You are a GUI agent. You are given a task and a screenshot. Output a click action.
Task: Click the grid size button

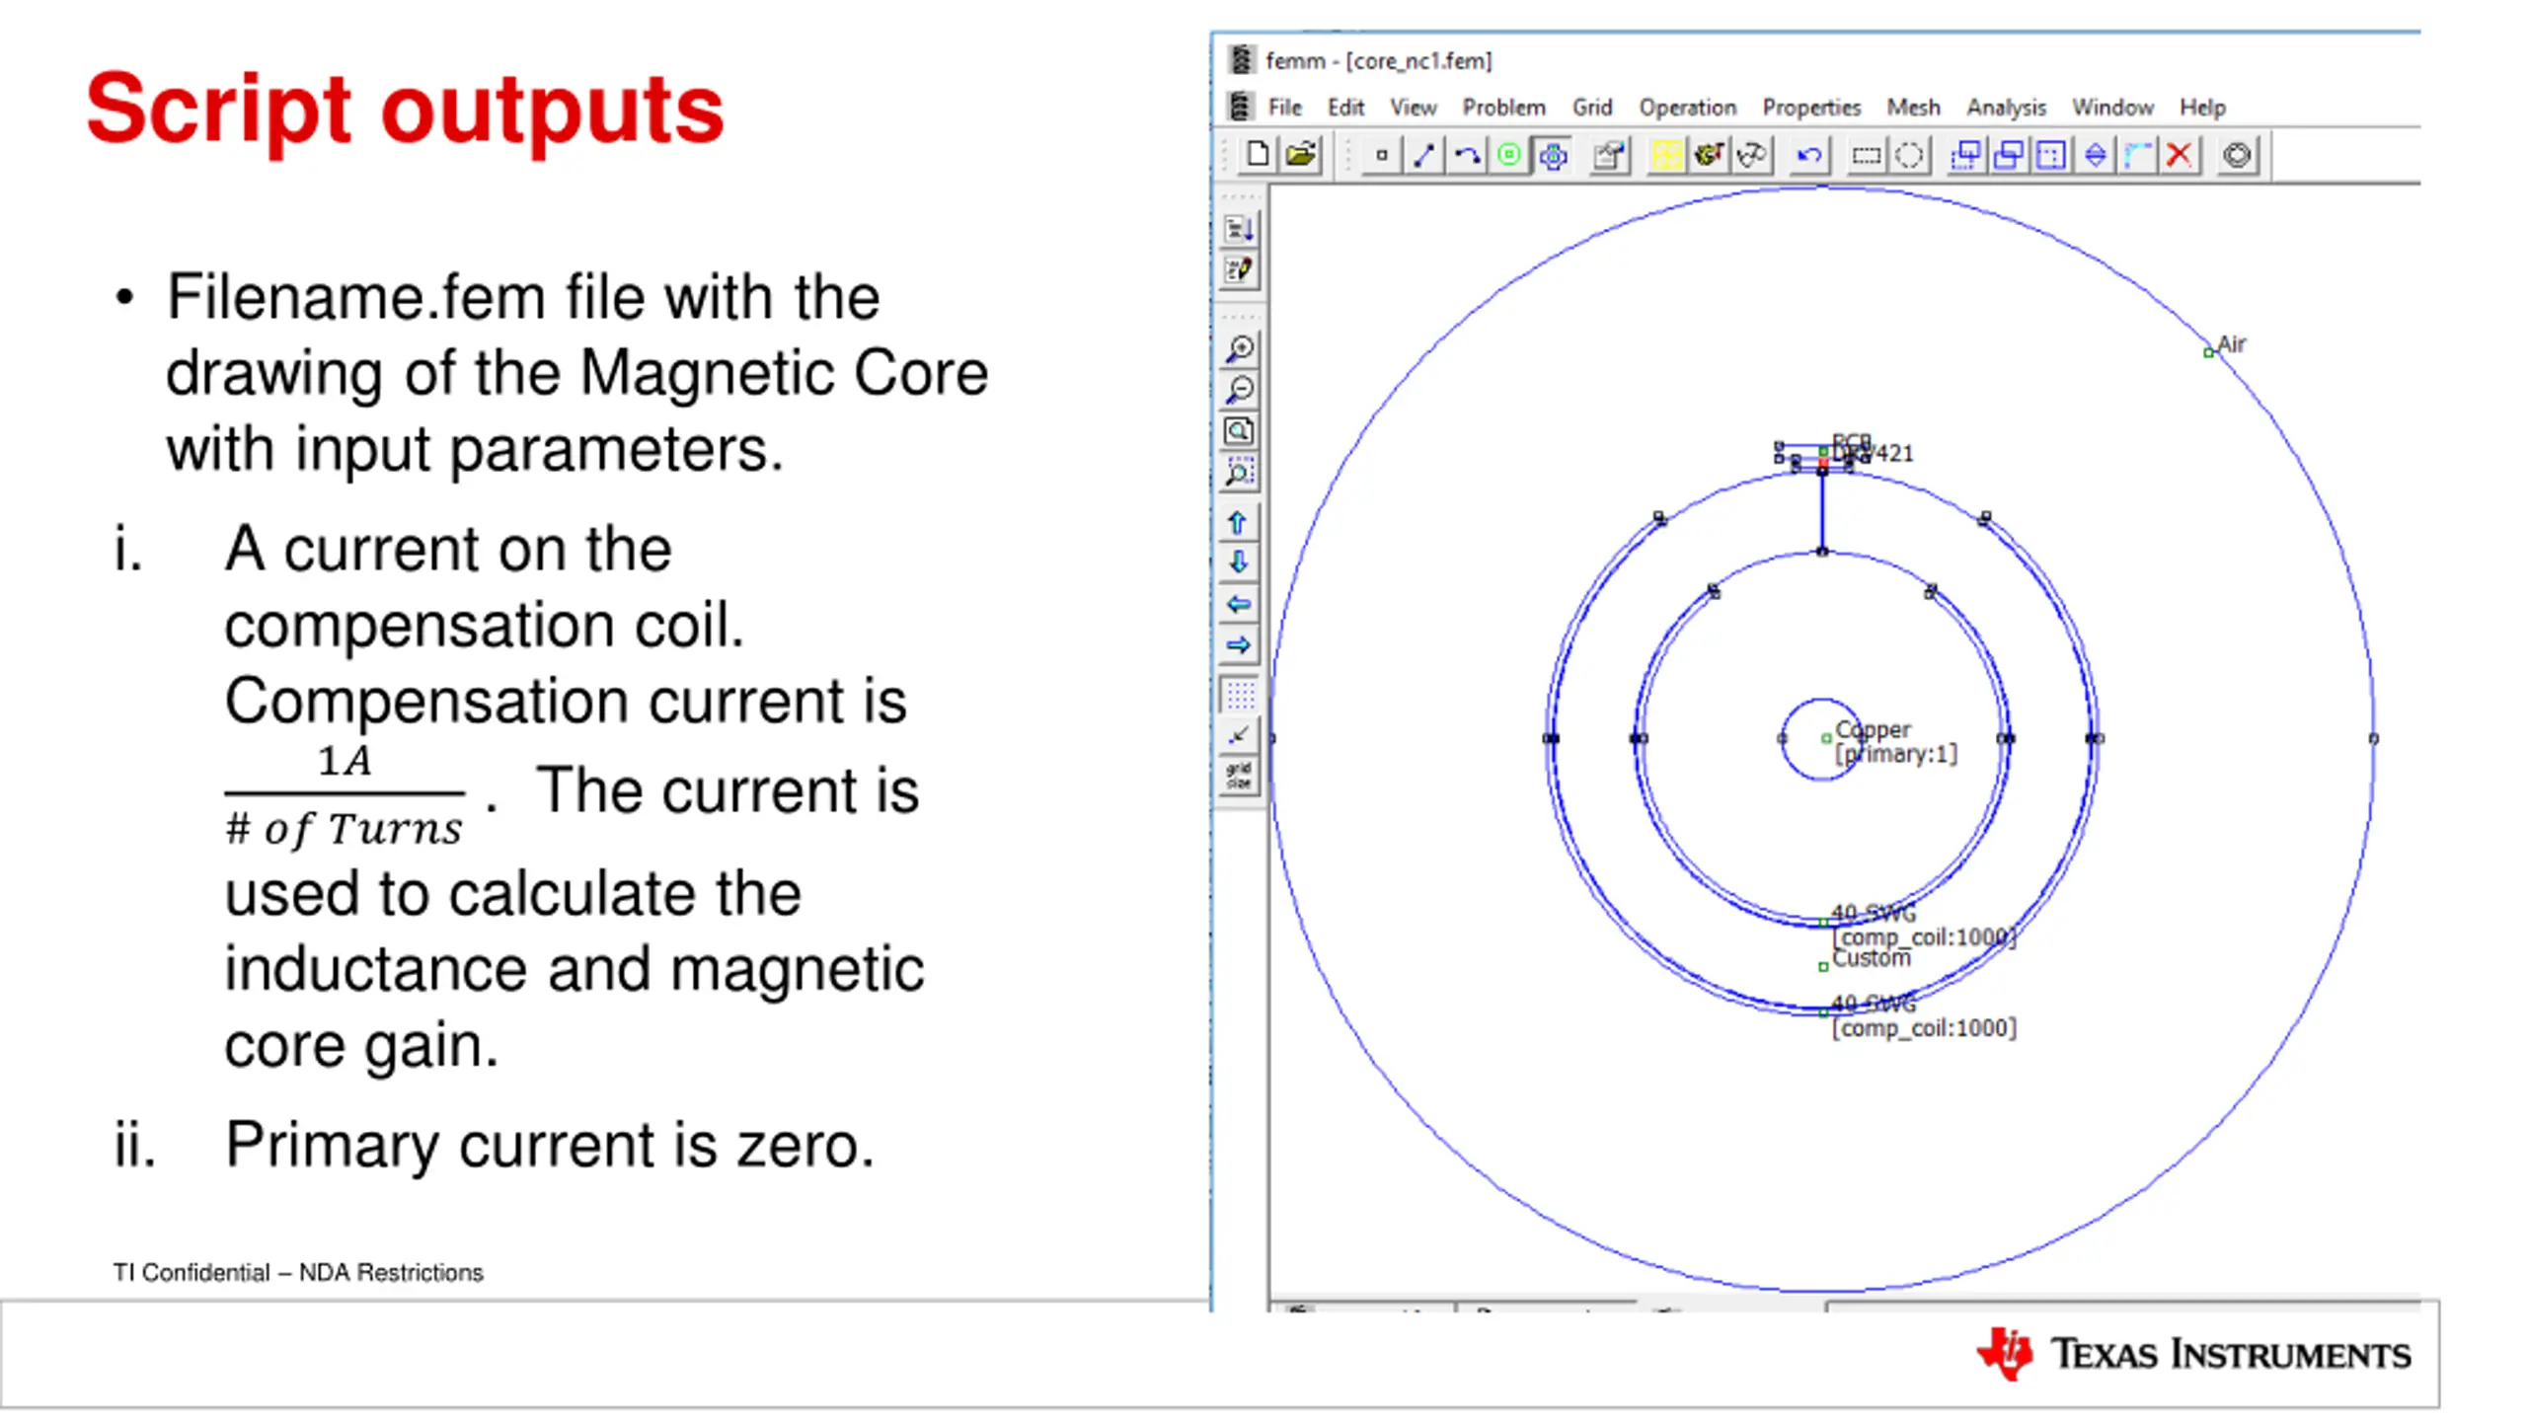[1240, 776]
